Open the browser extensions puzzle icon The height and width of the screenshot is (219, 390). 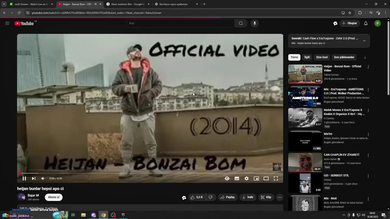click(x=360, y=13)
